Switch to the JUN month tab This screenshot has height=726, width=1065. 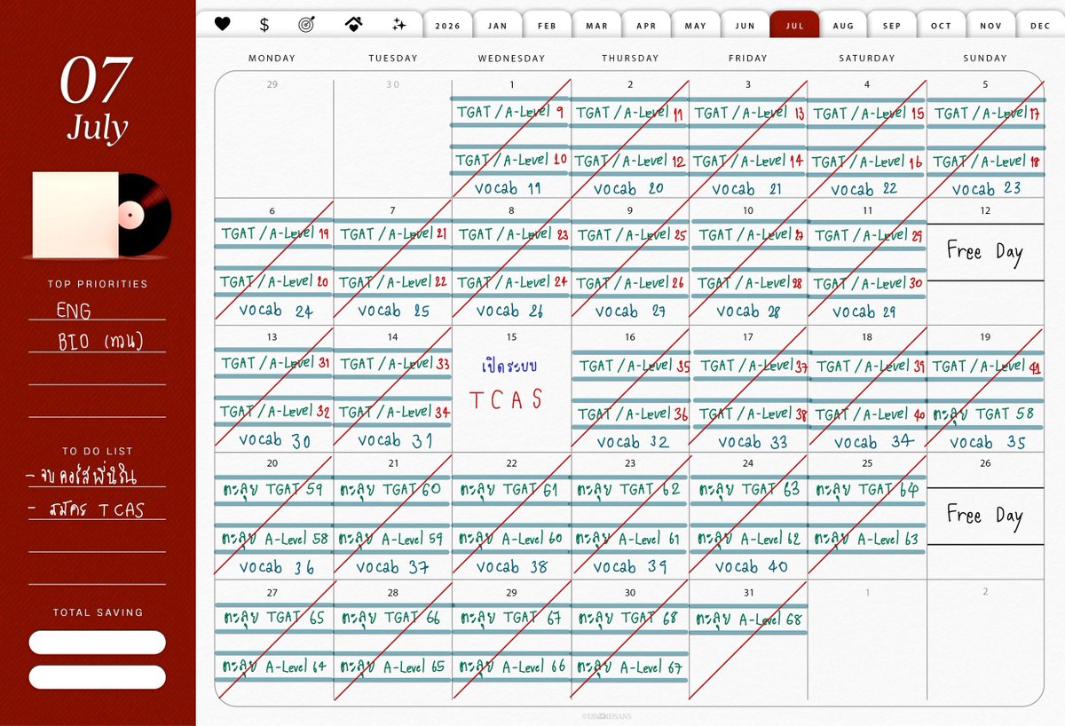[745, 26]
